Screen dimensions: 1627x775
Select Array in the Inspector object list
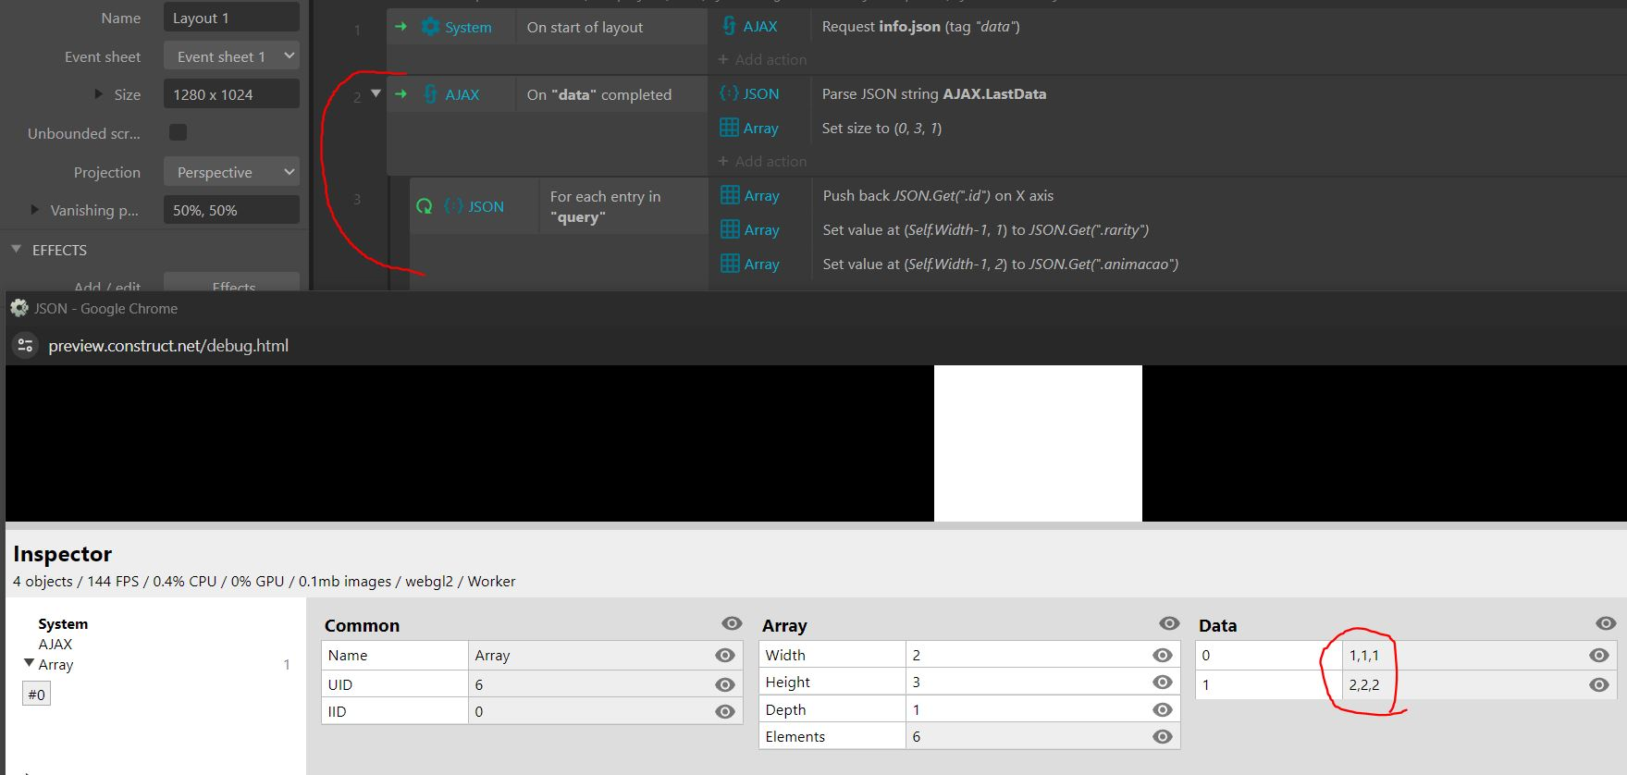[55, 664]
